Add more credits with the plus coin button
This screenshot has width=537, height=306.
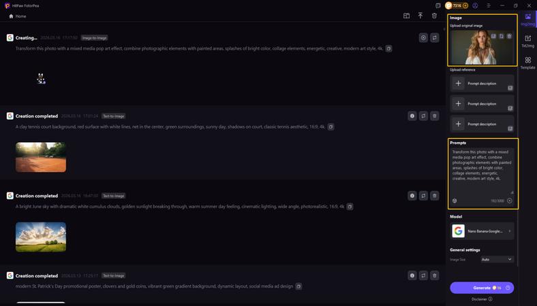tap(465, 5)
